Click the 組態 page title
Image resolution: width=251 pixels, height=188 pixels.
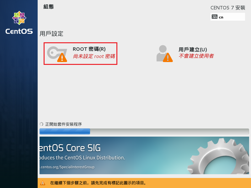(49, 7)
